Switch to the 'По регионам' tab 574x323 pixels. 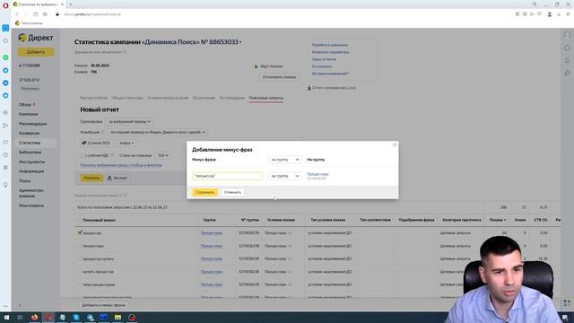204,98
